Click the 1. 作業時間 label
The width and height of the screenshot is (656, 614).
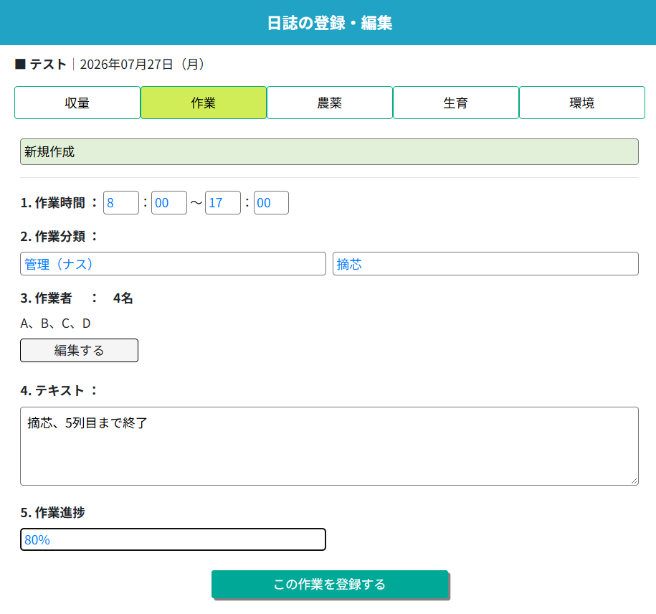click(x=53, y=202)
